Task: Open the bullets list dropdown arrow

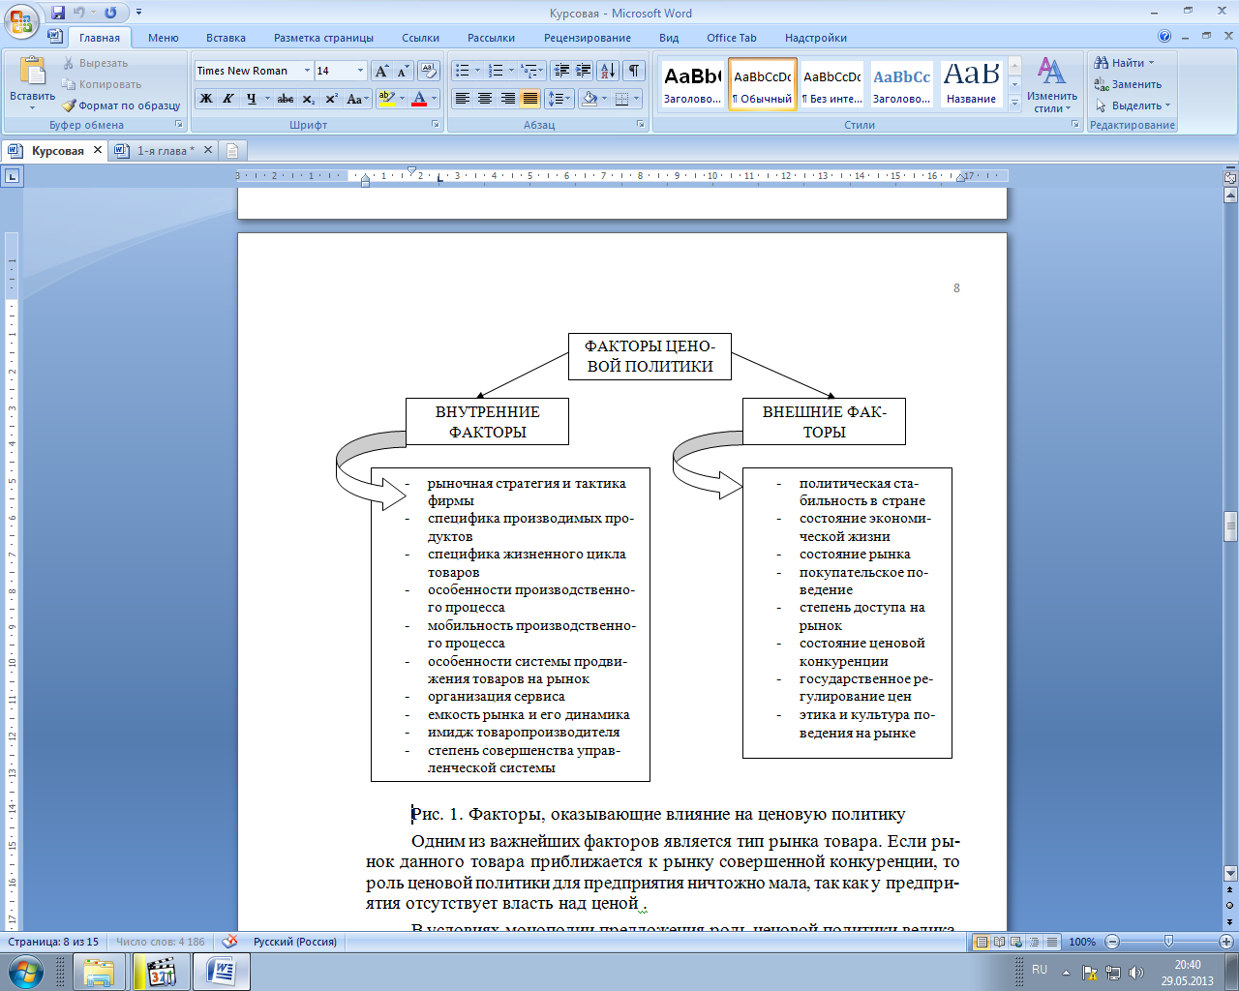Action: point(479,71)
